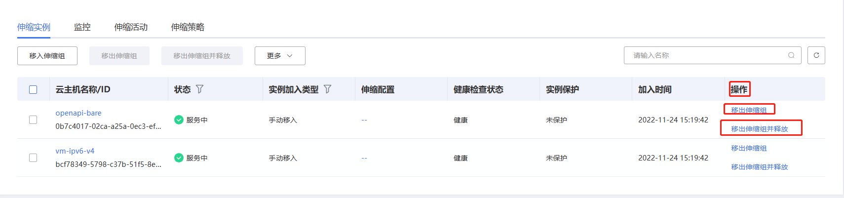Open the openapi-bare host link
This screenshot has width=844, height=198.
tap(78, 113)
